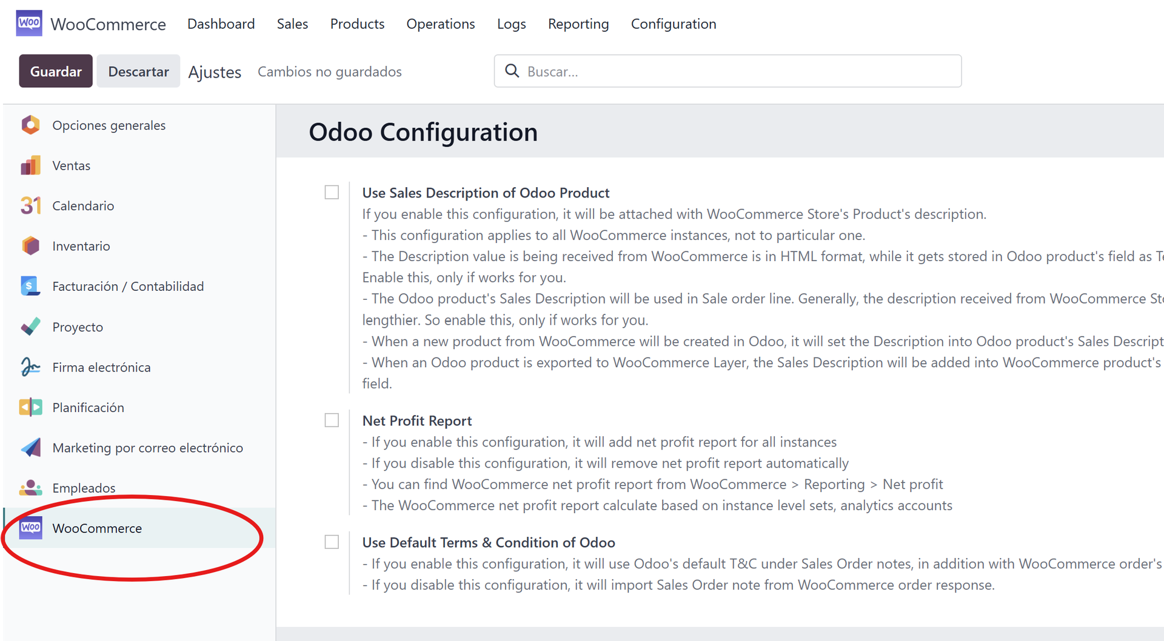Open the Configuration menu
The image size is (1164, 641).
click(674, 24)
